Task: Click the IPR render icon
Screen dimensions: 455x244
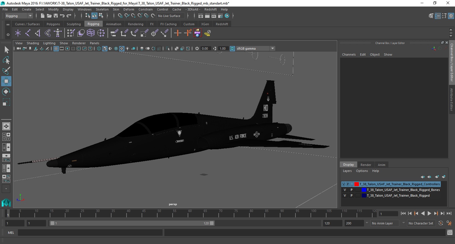Action: [x=214, y=16]
